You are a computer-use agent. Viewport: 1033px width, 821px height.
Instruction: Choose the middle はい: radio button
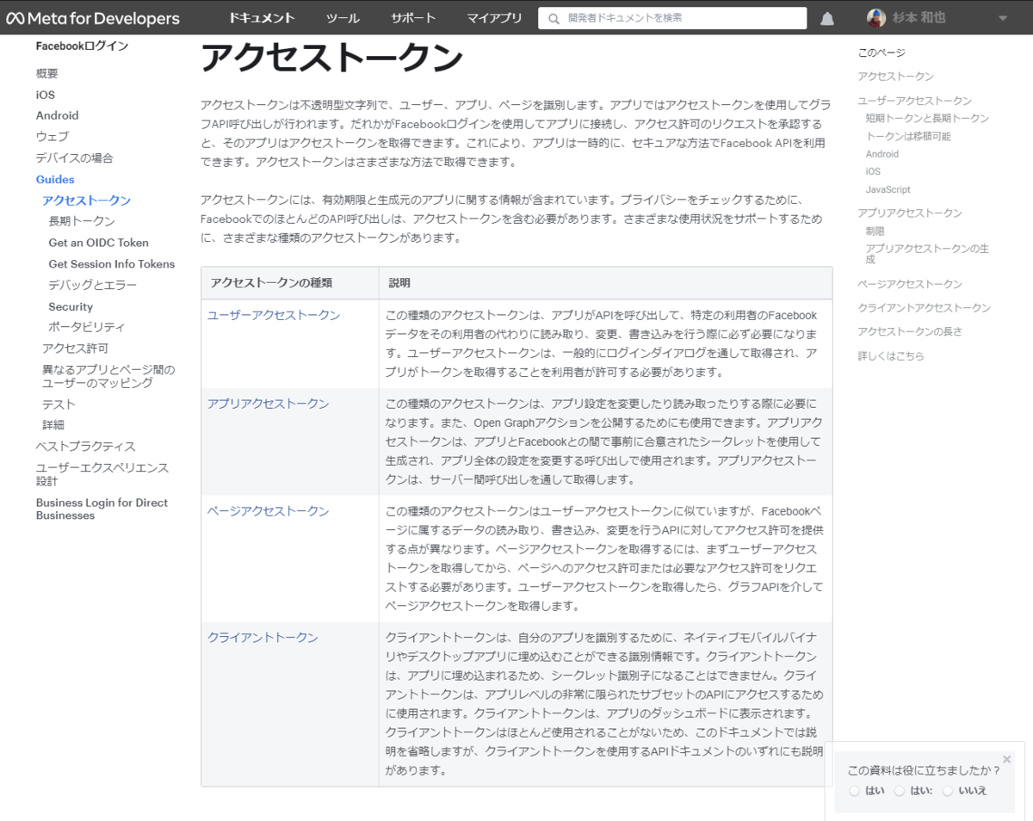pyautogui.click(x=900, y=790)
